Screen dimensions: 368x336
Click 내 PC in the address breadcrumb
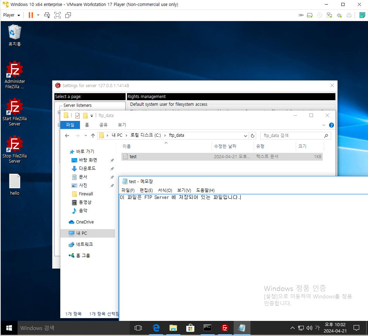tap(117, 135)
